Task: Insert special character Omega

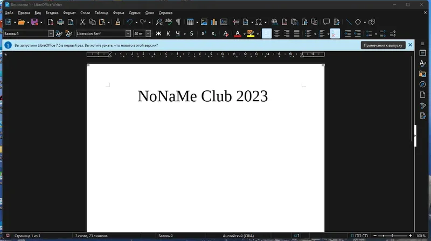Action: coord(259,22)
